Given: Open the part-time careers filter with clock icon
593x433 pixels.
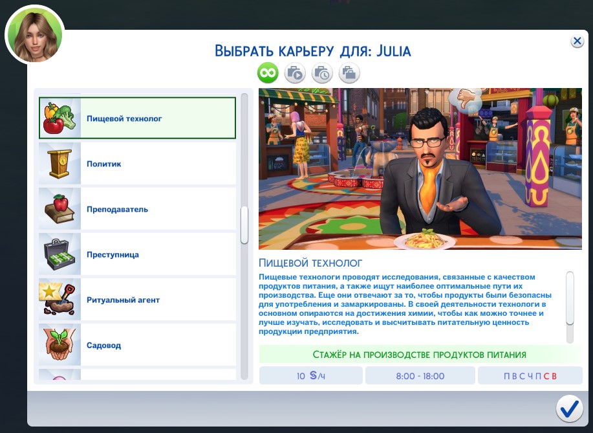Looking at the screenshot, I should pyautogui.click(x=322, y=73).
